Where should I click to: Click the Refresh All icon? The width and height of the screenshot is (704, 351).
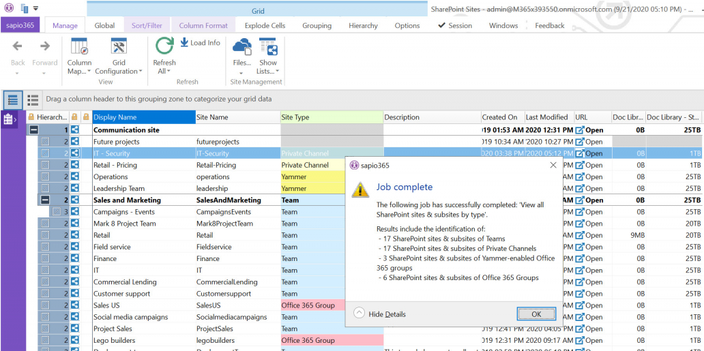164,46
